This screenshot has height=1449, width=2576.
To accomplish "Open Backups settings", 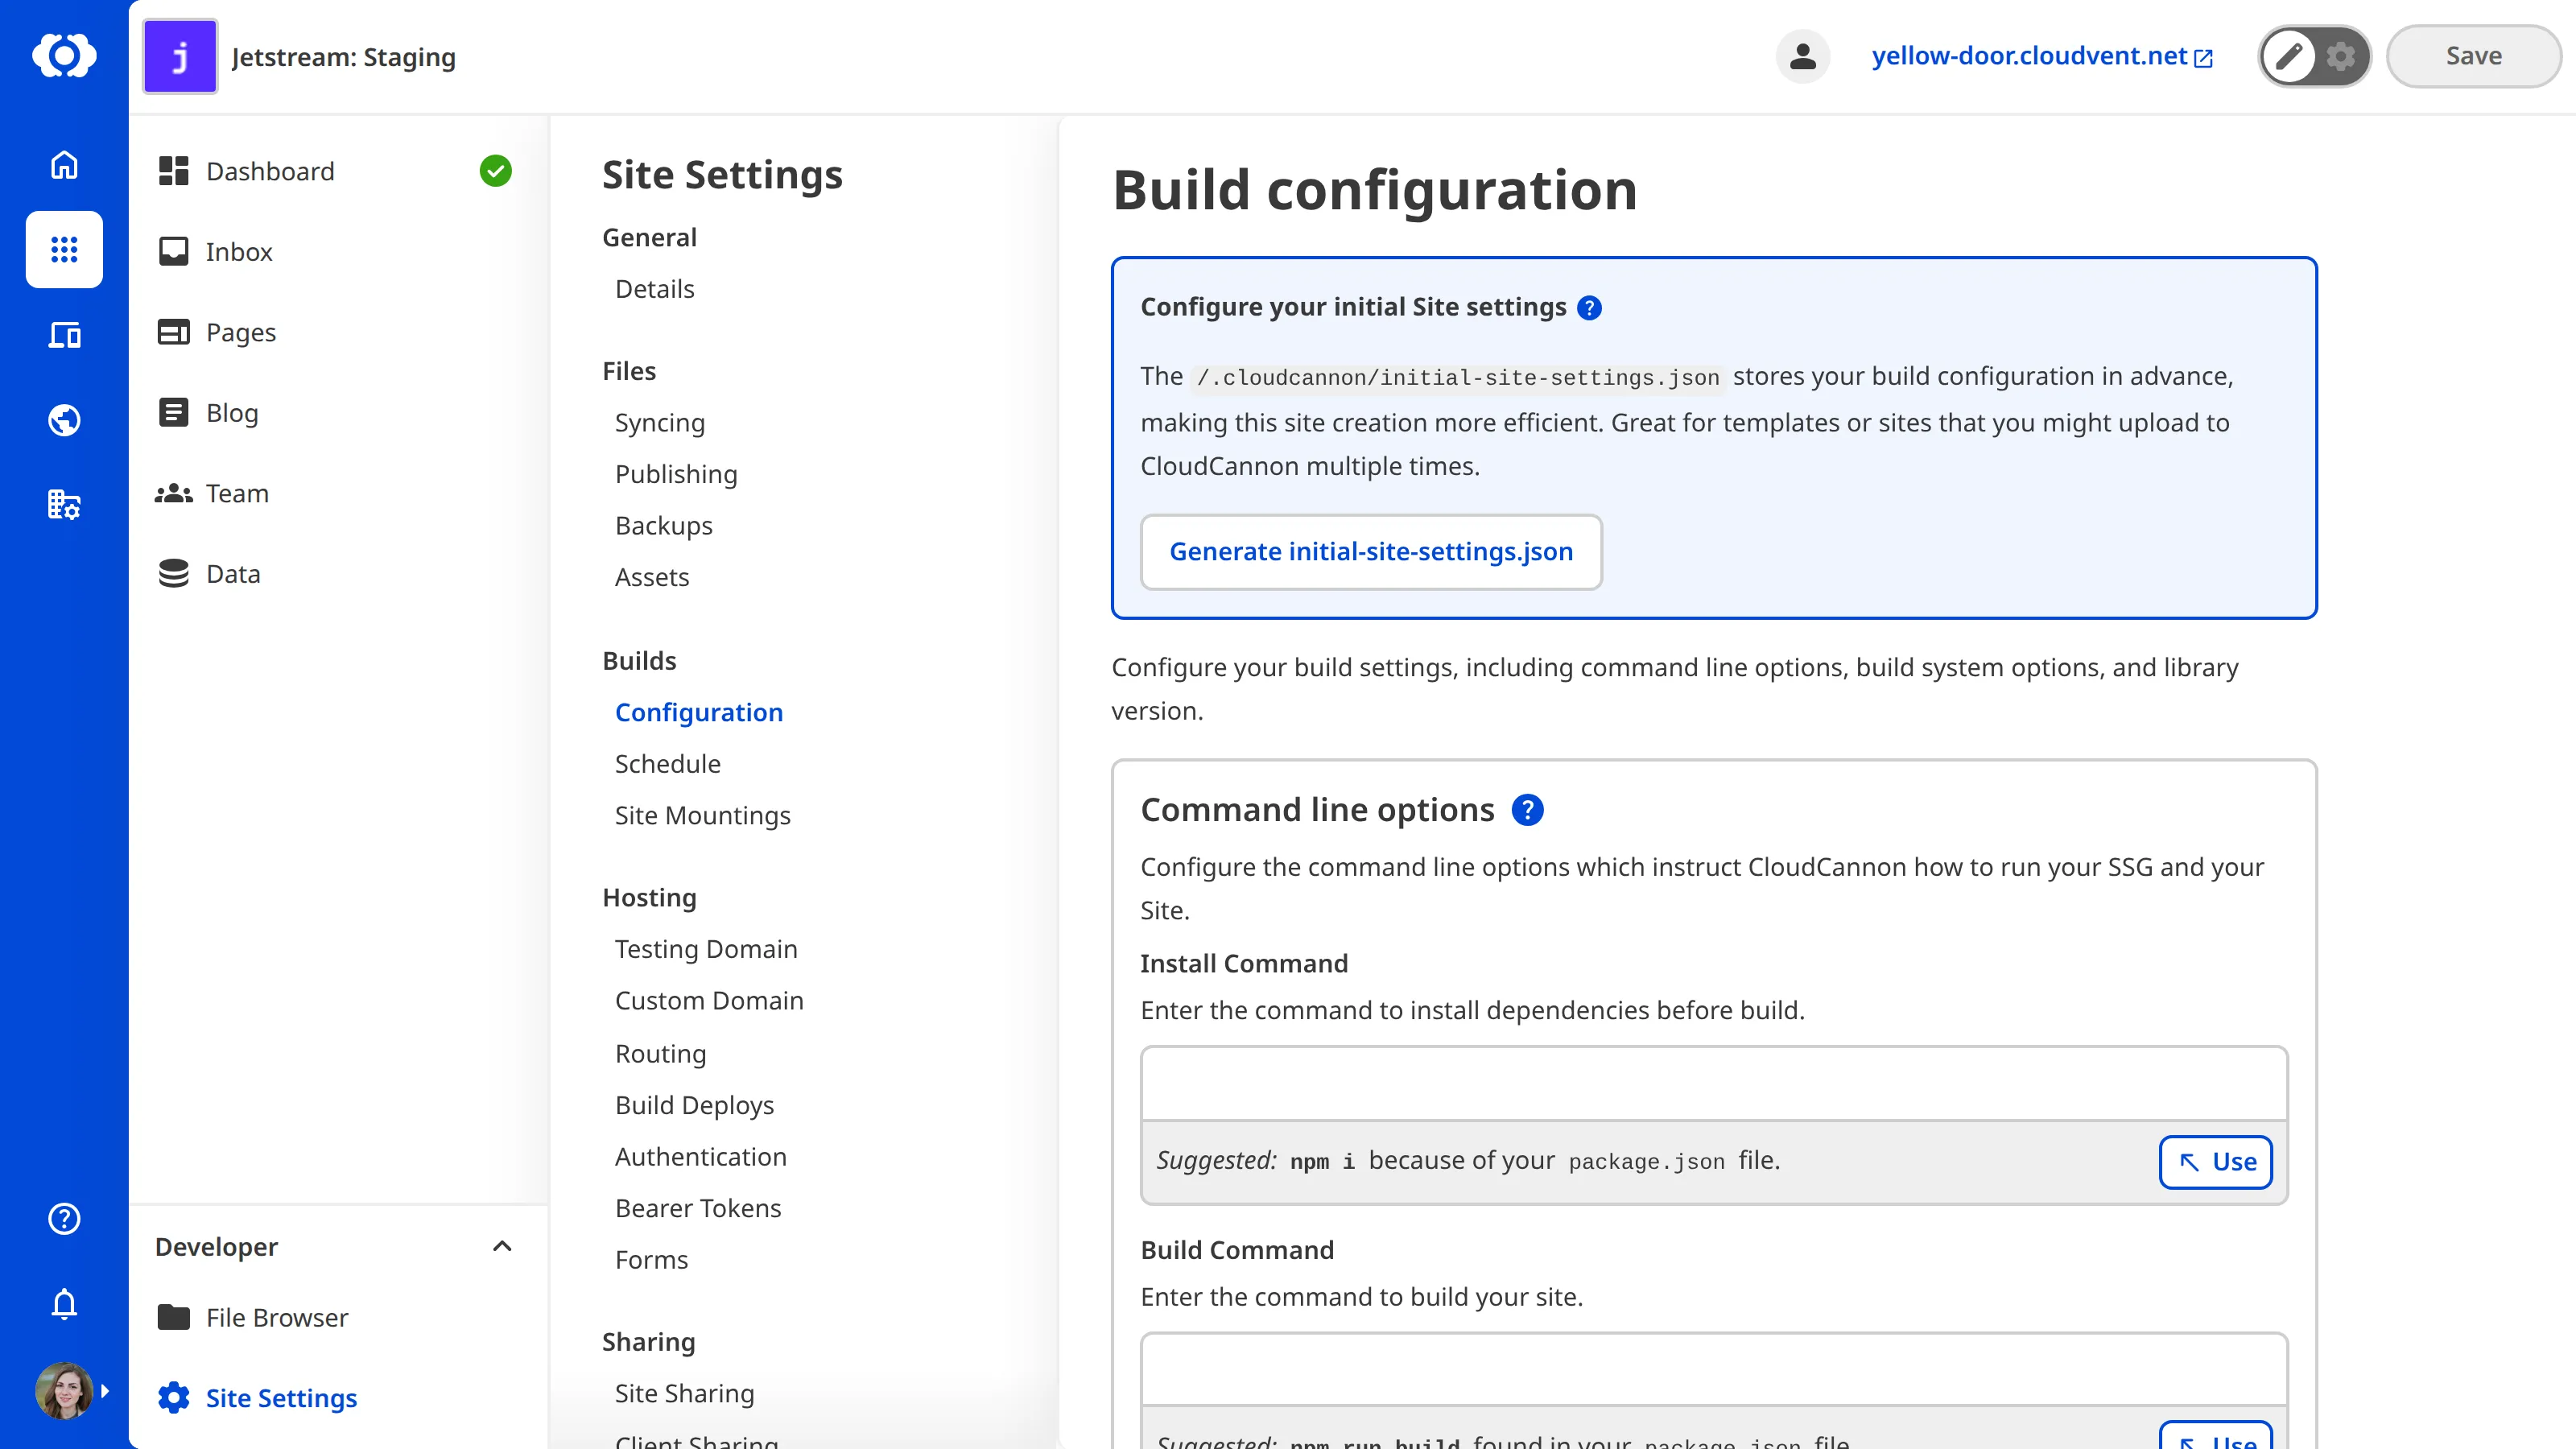I will click(664, 526).
